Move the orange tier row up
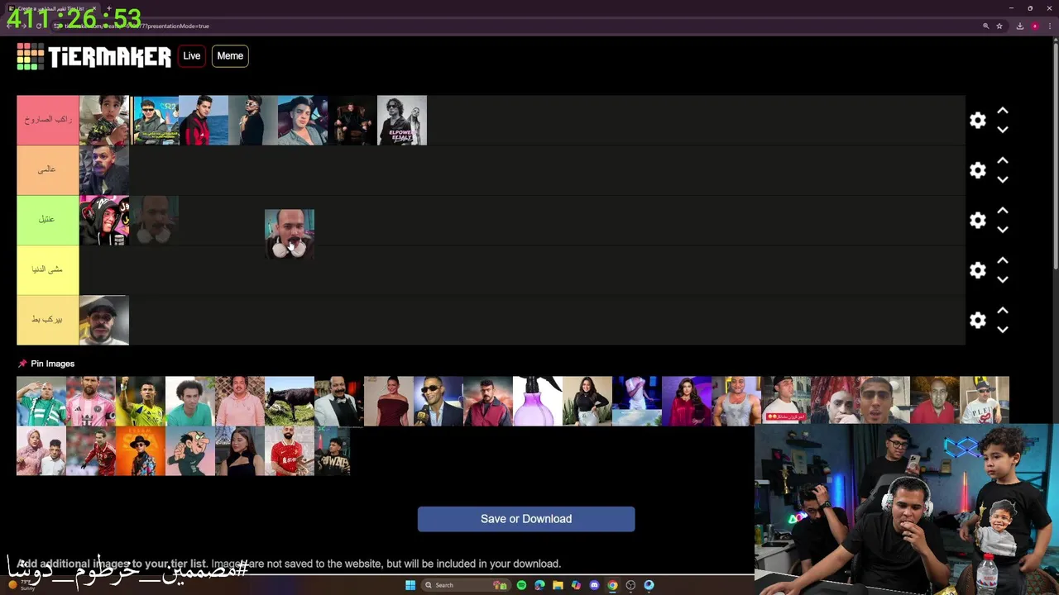Viewport: 1059px width, 595px height. click(1003, 160)
